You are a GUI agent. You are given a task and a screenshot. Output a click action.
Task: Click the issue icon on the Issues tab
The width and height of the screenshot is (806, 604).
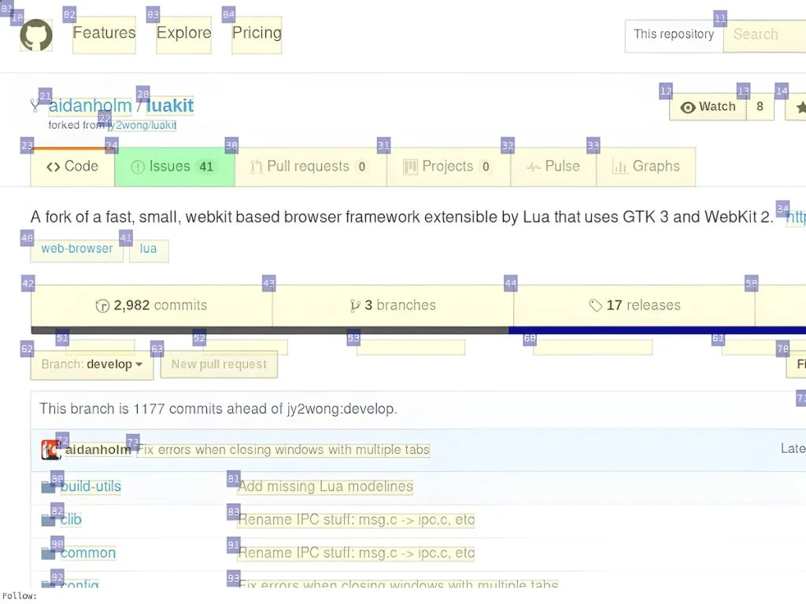(139, 166)
